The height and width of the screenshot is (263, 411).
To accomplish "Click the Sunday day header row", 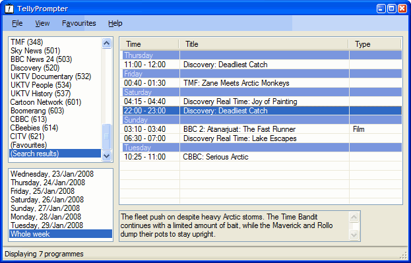I will [262, 120].
